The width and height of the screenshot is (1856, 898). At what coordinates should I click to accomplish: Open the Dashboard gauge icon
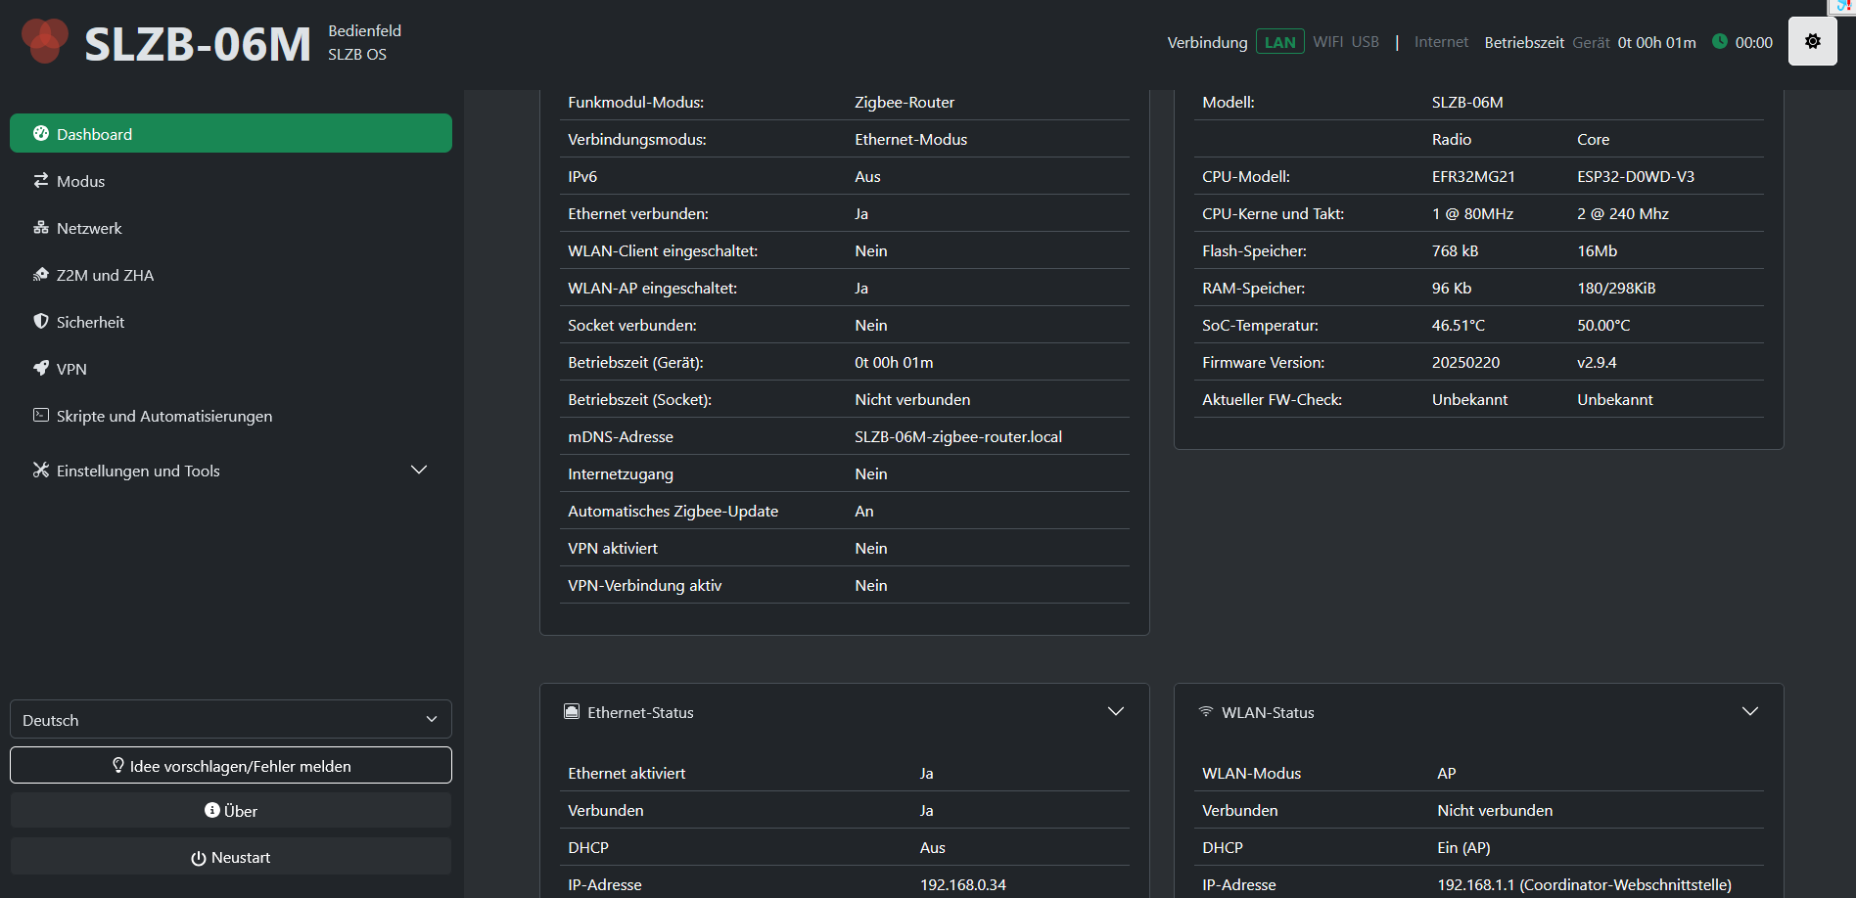41,133
